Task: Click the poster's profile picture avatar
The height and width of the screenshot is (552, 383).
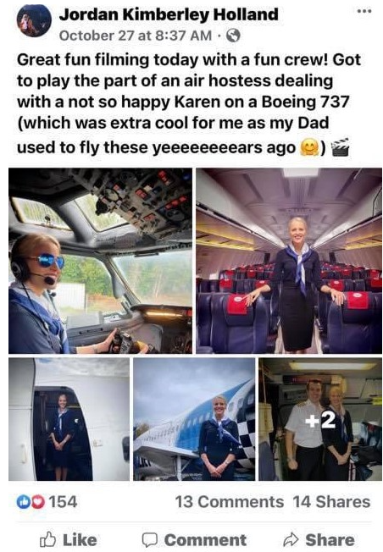Action: (x=34, y=21)
